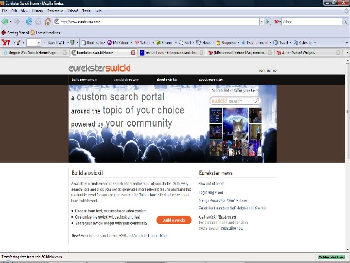This screenshot has height=263, width=350.
Task: Click the sign up link
Action: 272,71
